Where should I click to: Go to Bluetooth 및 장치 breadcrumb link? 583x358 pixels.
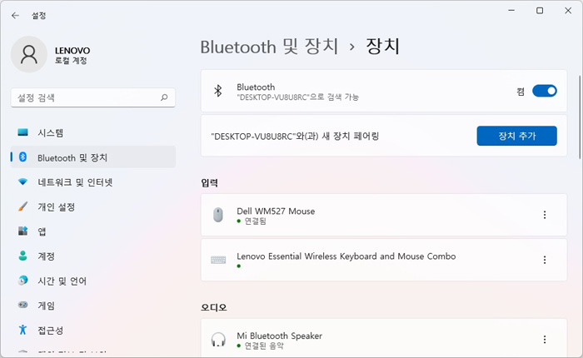click(x=269, y=47)
